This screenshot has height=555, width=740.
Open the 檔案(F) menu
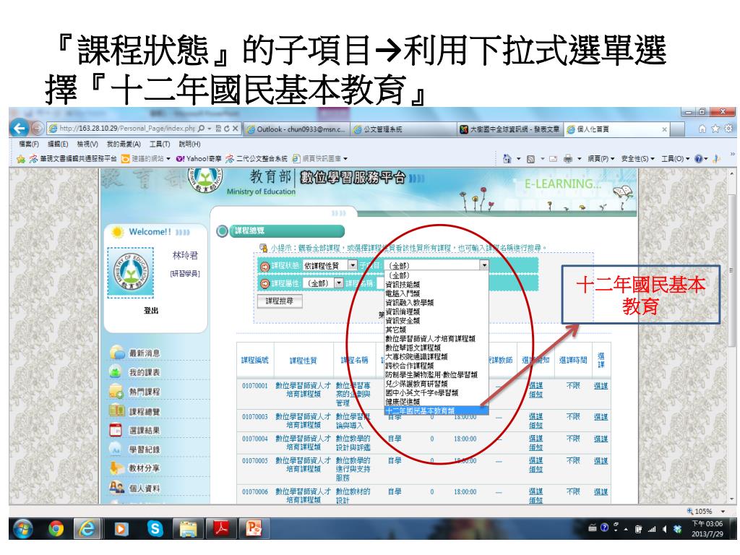point(29,144)
